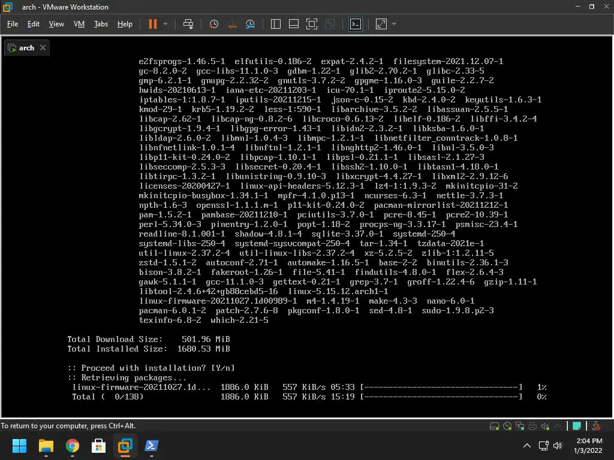The image size is (614, 460).
Task: Show hidden system tray icons
Action: point(527,446)
